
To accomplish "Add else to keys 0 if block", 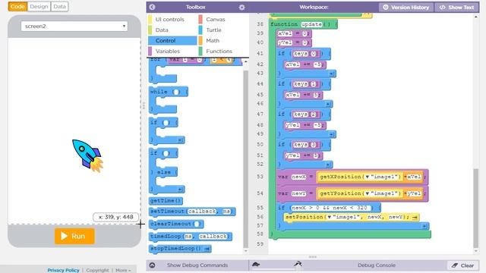I will (331, 74).
